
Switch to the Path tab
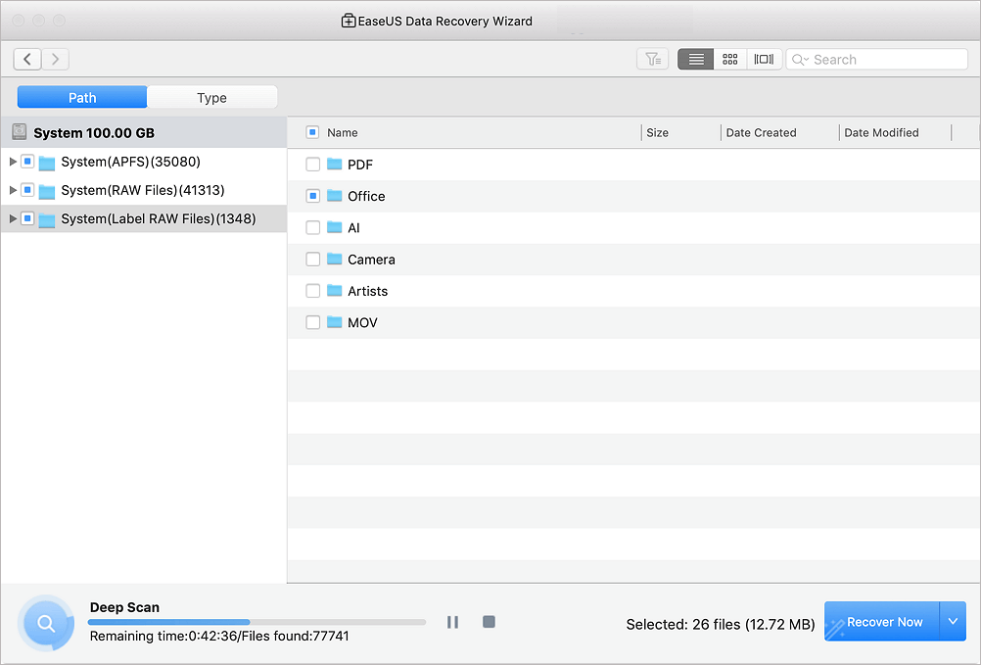[x=82, y=98]
